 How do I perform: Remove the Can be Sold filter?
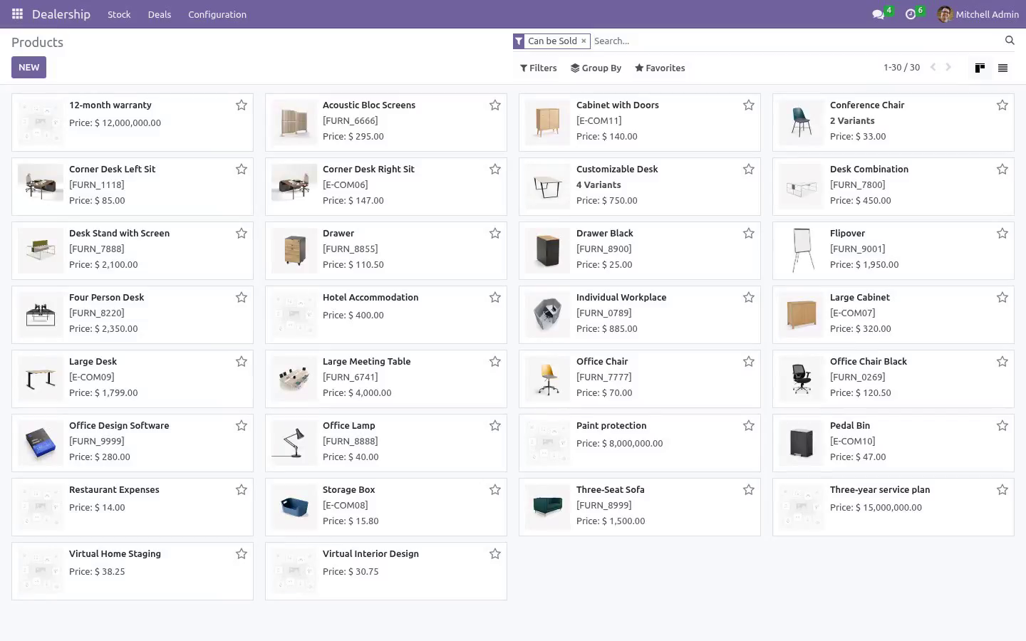(584, 41)
